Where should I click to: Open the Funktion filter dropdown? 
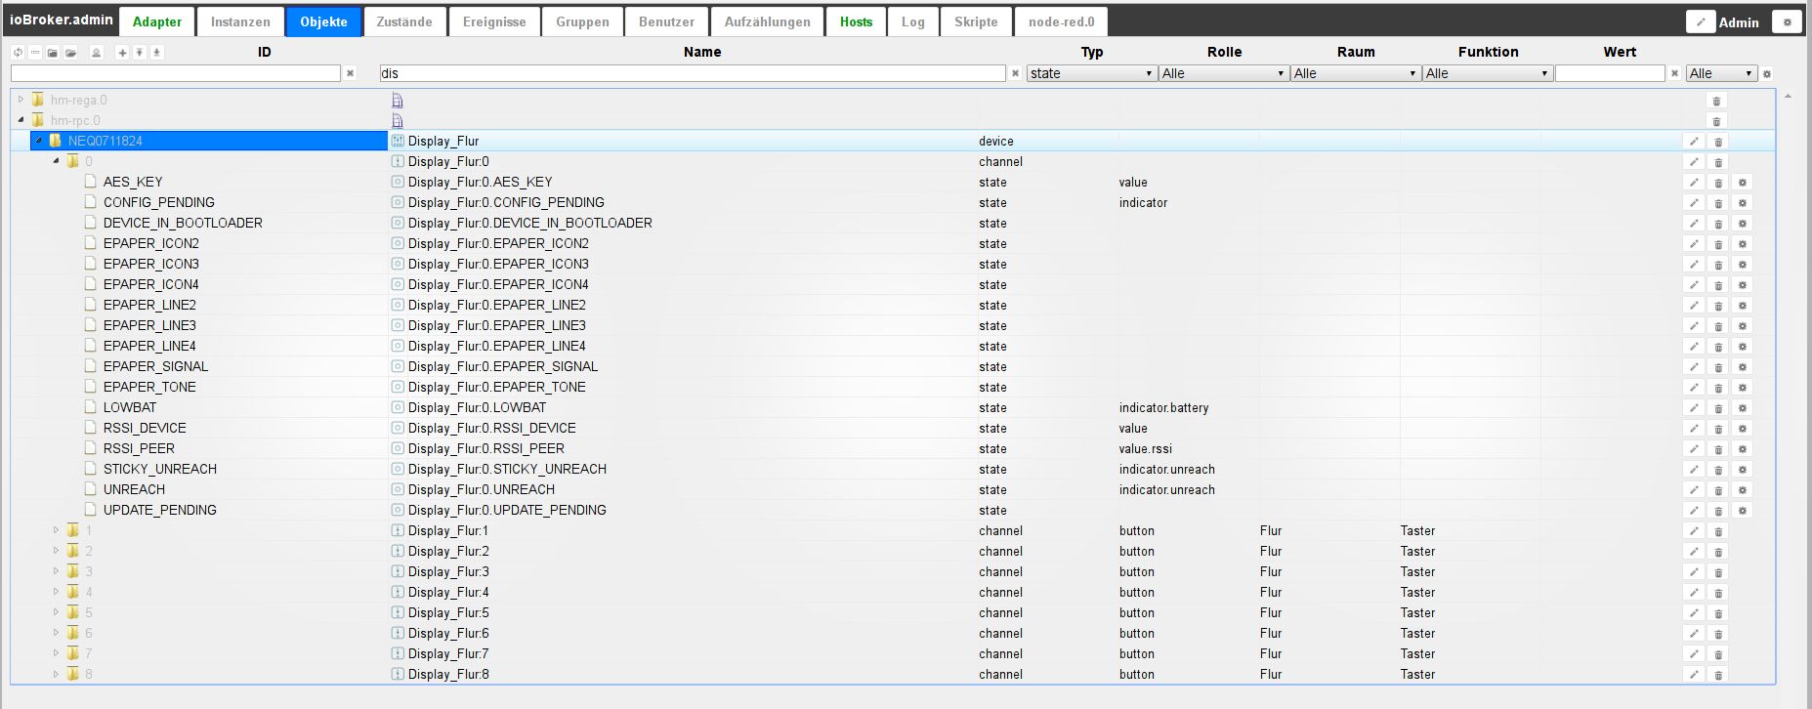1487,73
